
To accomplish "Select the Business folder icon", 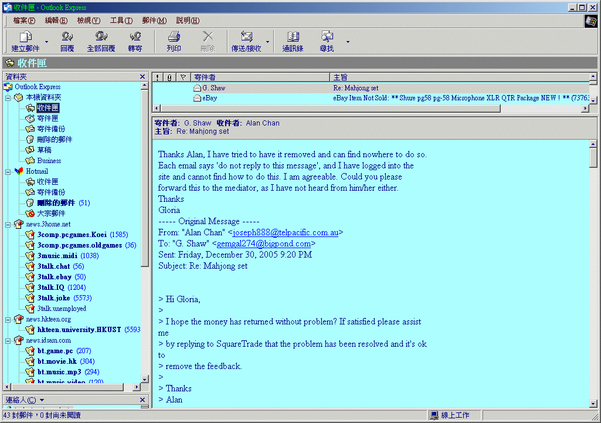I will point(30,161).
